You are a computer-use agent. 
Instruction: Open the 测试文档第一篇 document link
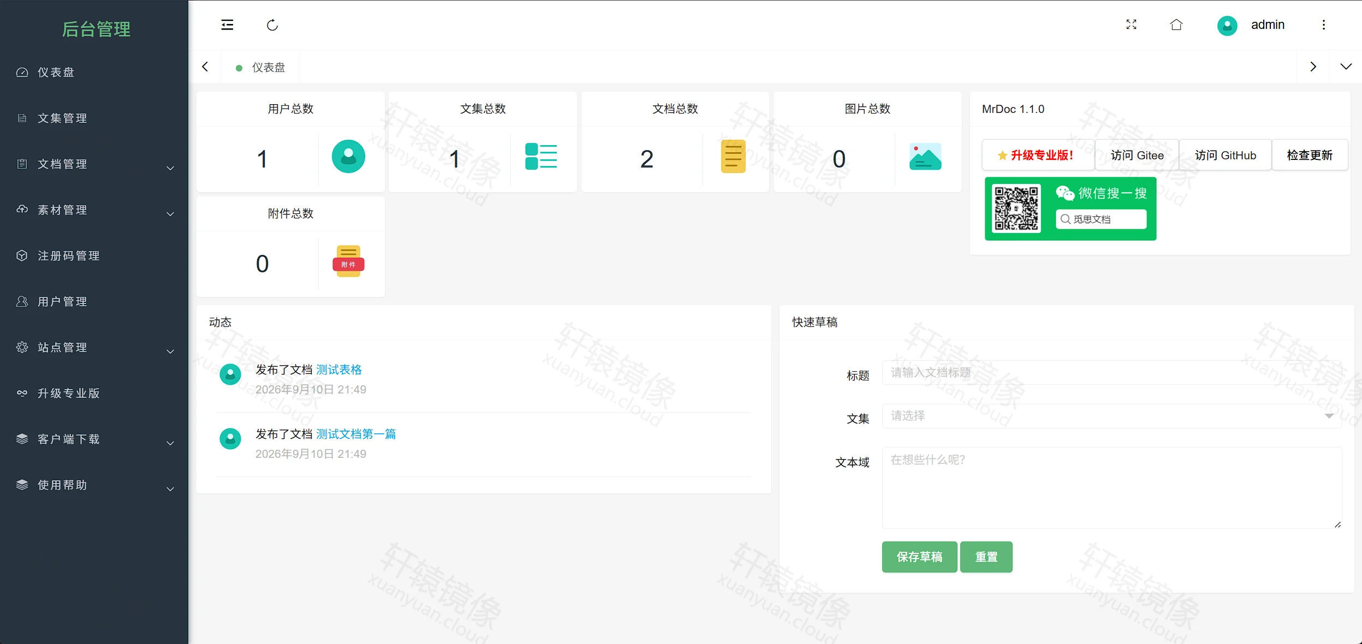pos(356,434)
